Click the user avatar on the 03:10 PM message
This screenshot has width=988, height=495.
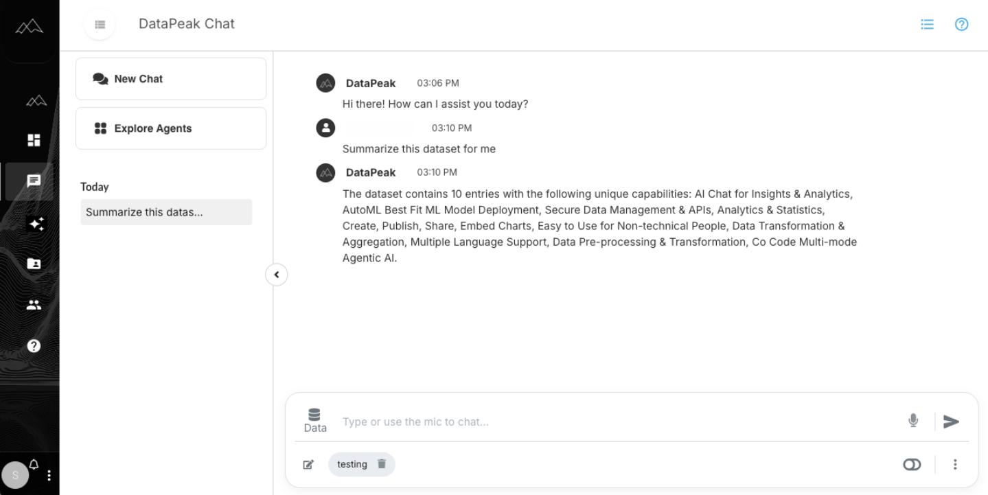coord(325,128)
